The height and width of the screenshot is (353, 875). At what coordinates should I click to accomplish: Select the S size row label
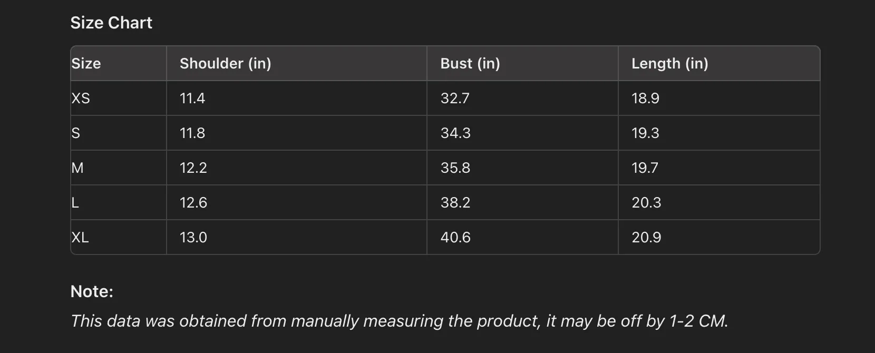click(x=76, y=133)
